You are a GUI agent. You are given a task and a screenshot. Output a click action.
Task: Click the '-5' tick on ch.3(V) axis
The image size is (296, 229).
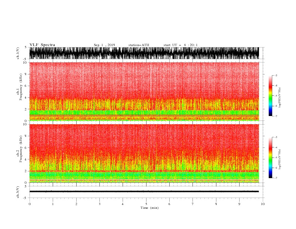[25, 198]
